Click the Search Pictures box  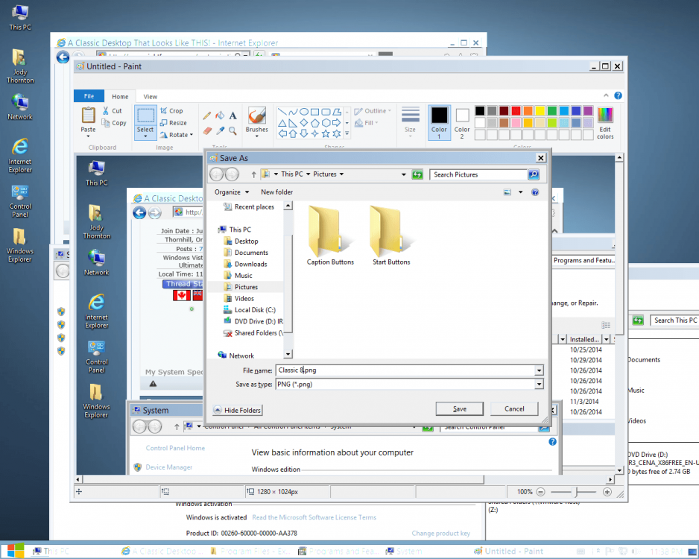(478, 174)
